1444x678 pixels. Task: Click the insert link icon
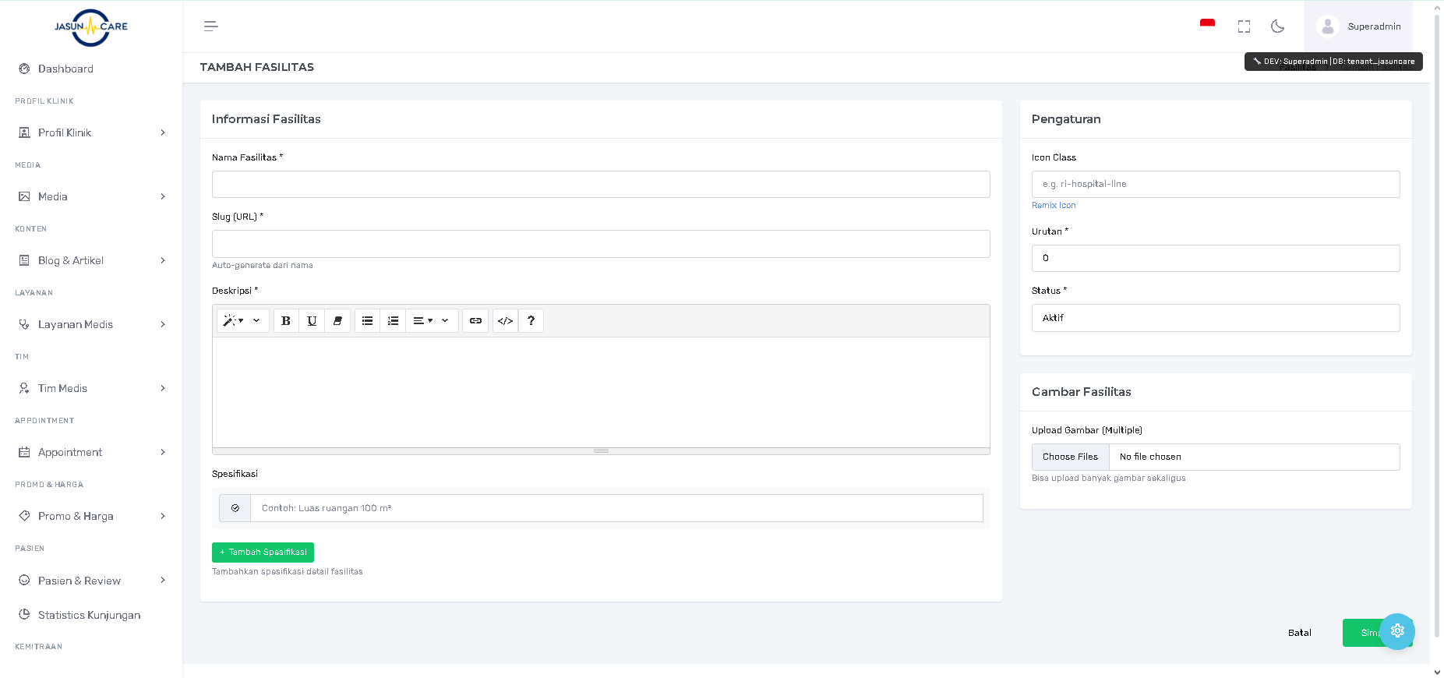(x=475, y=321)
